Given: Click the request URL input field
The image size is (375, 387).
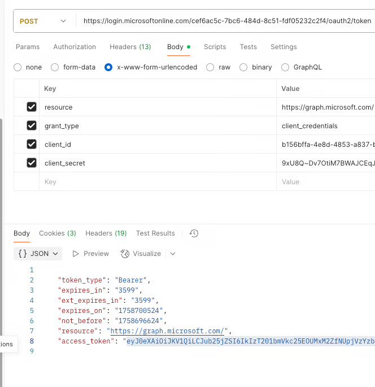Looking at the screenshot, I should click(227, 21).
